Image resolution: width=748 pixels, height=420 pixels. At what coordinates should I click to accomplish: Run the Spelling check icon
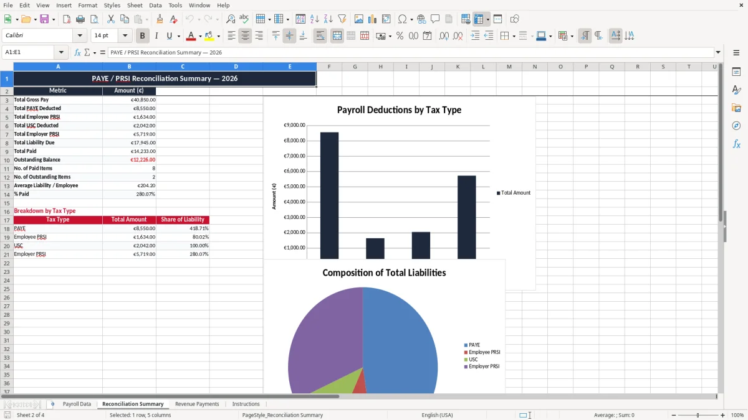coord(244,19)
